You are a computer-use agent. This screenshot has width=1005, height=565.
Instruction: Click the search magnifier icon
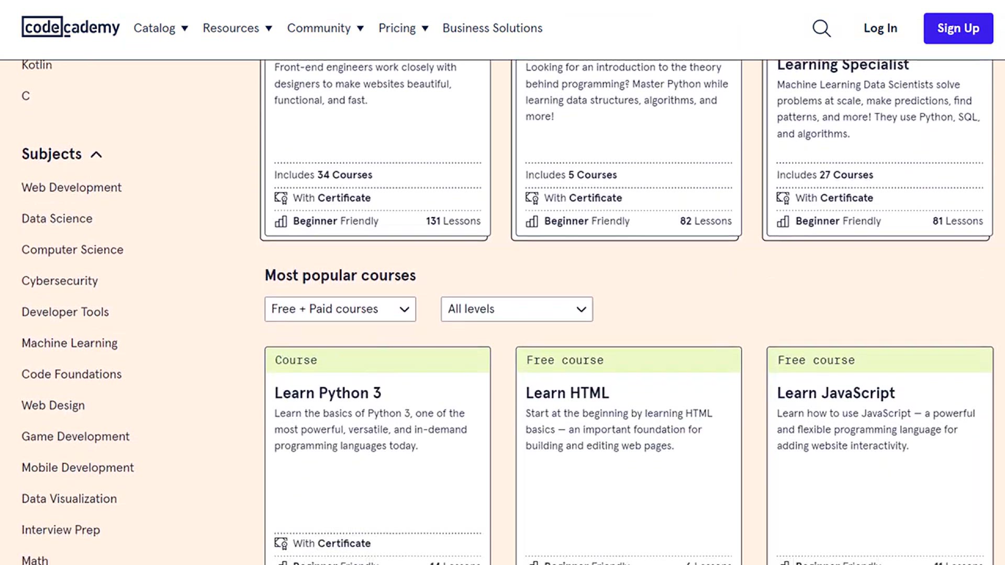pyautogui.click(x=821, y=28)
